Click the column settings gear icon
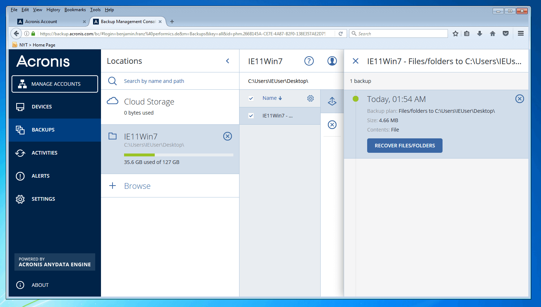 310,98
